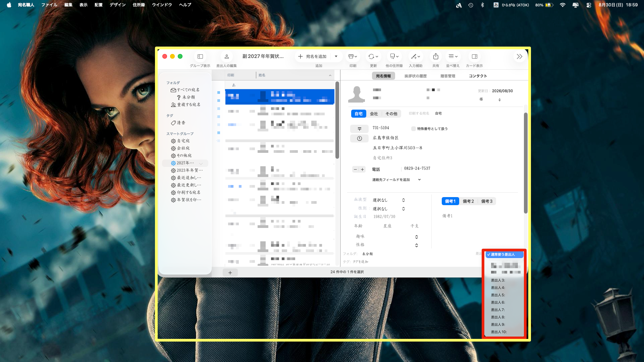This screenshot has height=362, width=644.
Task: Toggle the カード表示 panel icon
Action: (474, 56)
